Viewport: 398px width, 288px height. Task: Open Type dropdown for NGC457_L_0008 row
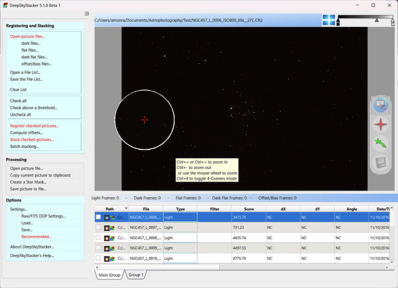[x=180, y=238]
